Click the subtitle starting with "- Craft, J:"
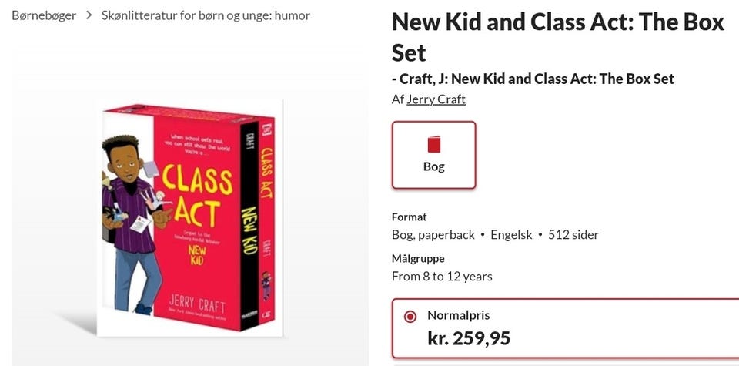Image resolution: width=739 pixels, height=366 pixels. pos(533,79)
